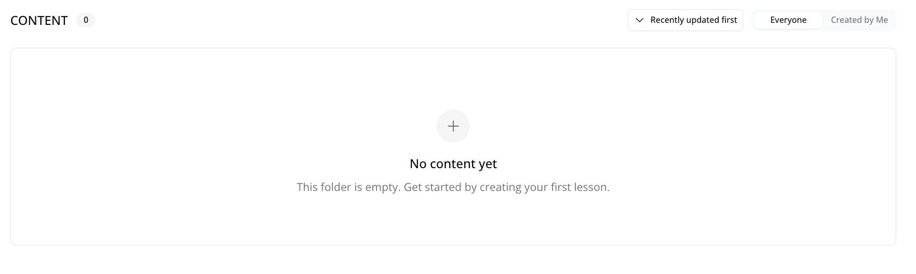Open the "Recently updated first" sort dropdown

(x=685, y=20)
